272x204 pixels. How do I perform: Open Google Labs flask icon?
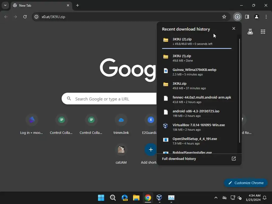[x=250, y=32]
